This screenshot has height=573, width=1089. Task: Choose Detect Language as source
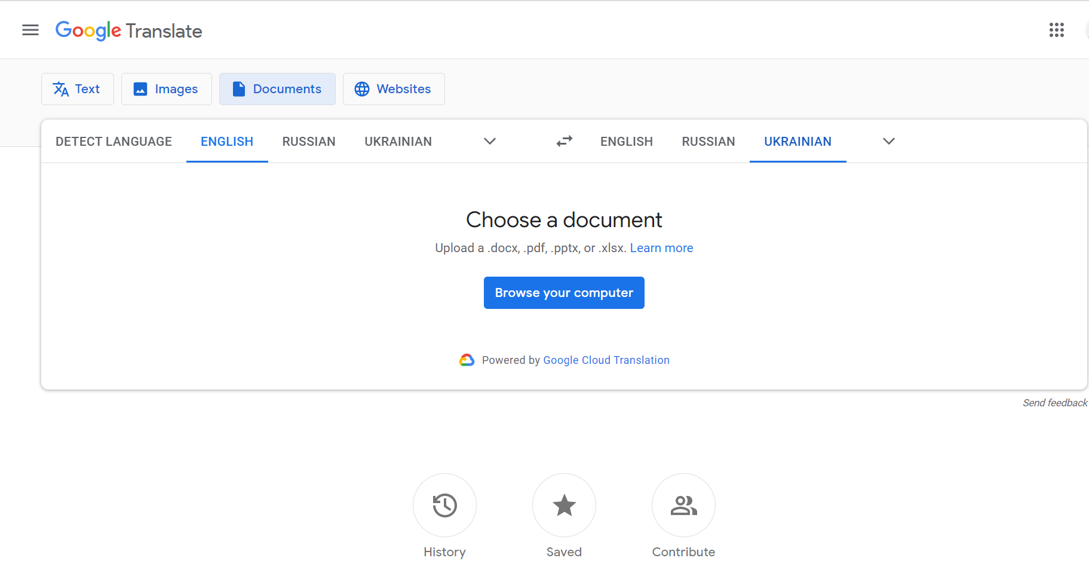pos(113,142)
